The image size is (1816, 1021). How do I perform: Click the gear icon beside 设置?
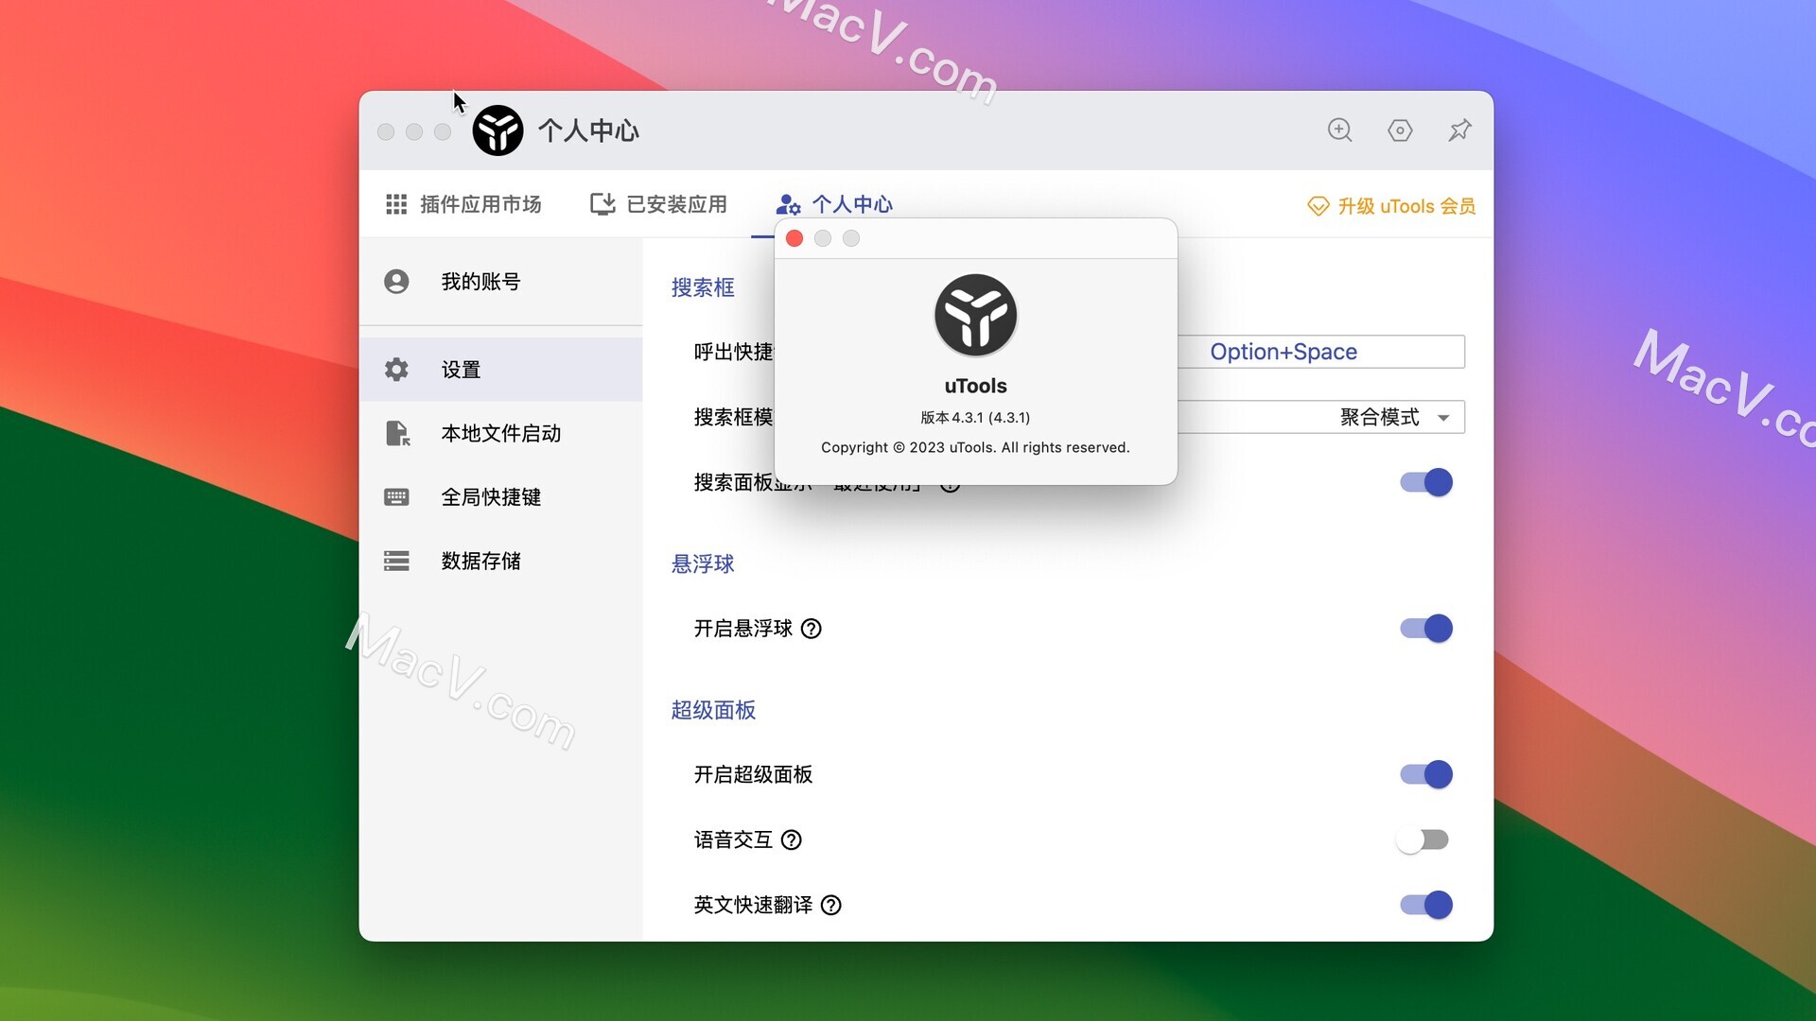(396, 370)
